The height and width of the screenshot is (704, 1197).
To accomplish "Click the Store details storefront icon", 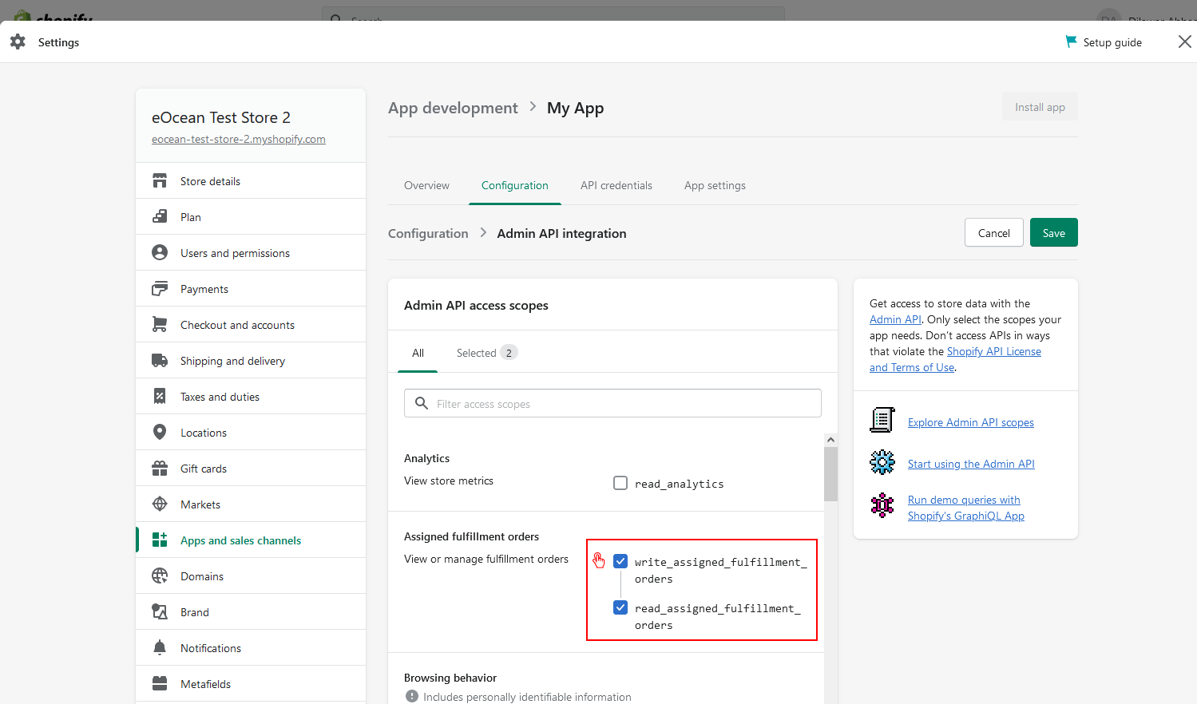I will pos(160,181).
